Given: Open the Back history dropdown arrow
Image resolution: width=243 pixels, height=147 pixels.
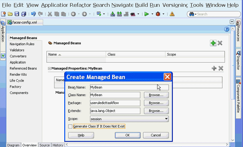Looking at the screenshot, I should [79, 14].
